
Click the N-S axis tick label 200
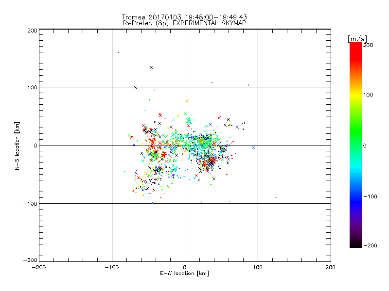[32, 31]
